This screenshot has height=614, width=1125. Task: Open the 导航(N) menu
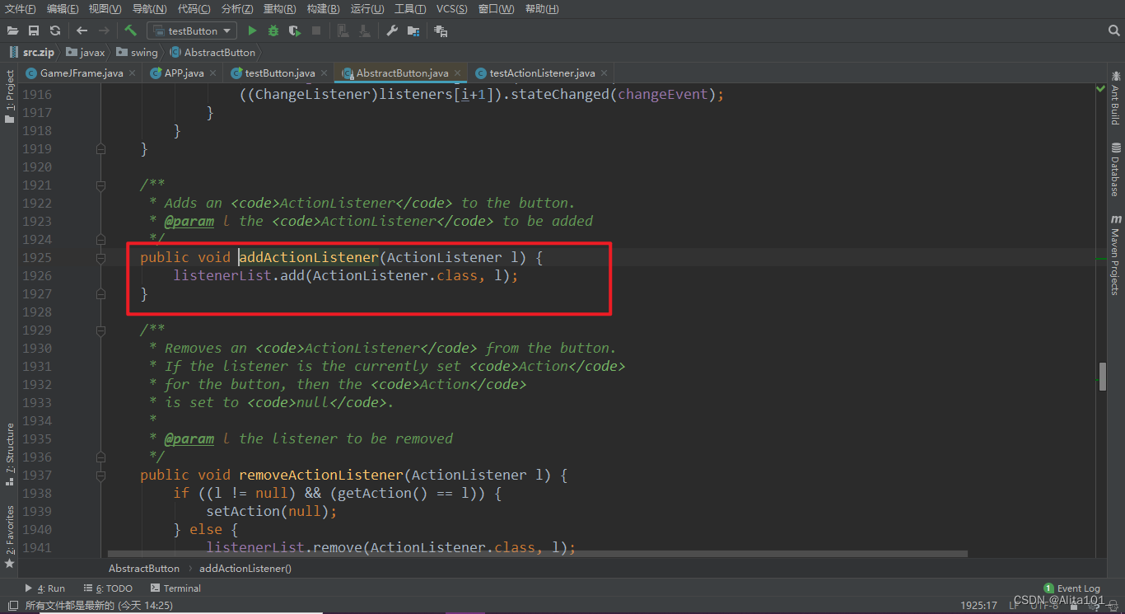coord(149,9)
